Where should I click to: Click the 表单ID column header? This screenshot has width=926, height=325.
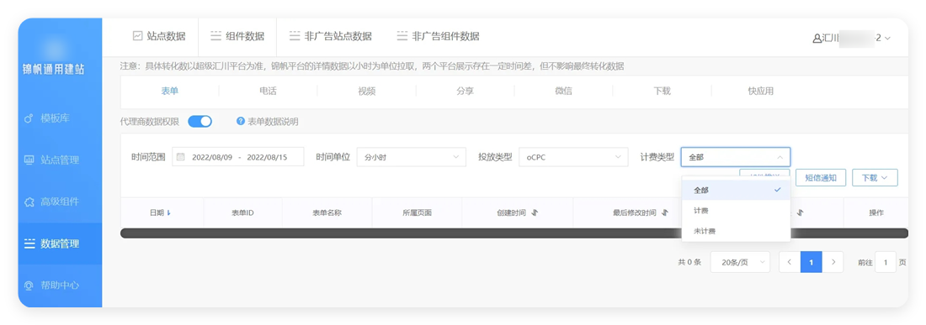coord(242,212)
